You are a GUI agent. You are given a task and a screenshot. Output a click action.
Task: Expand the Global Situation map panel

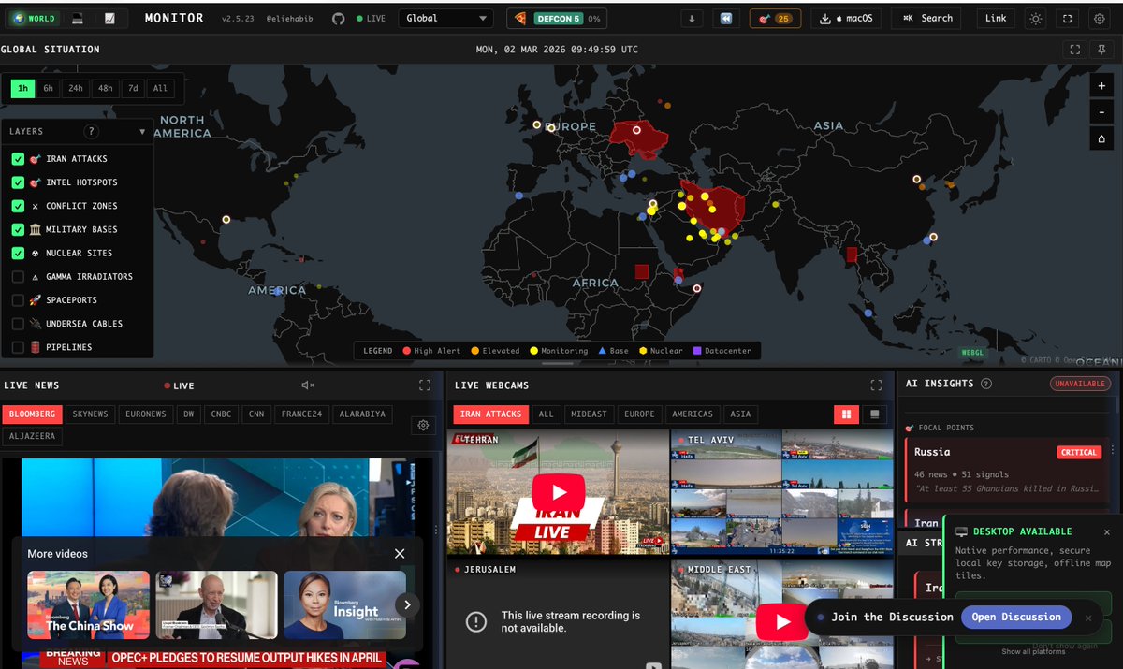(x=1075, y=50)
